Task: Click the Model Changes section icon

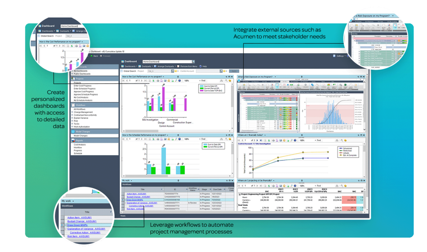Action: coord(73,132)
